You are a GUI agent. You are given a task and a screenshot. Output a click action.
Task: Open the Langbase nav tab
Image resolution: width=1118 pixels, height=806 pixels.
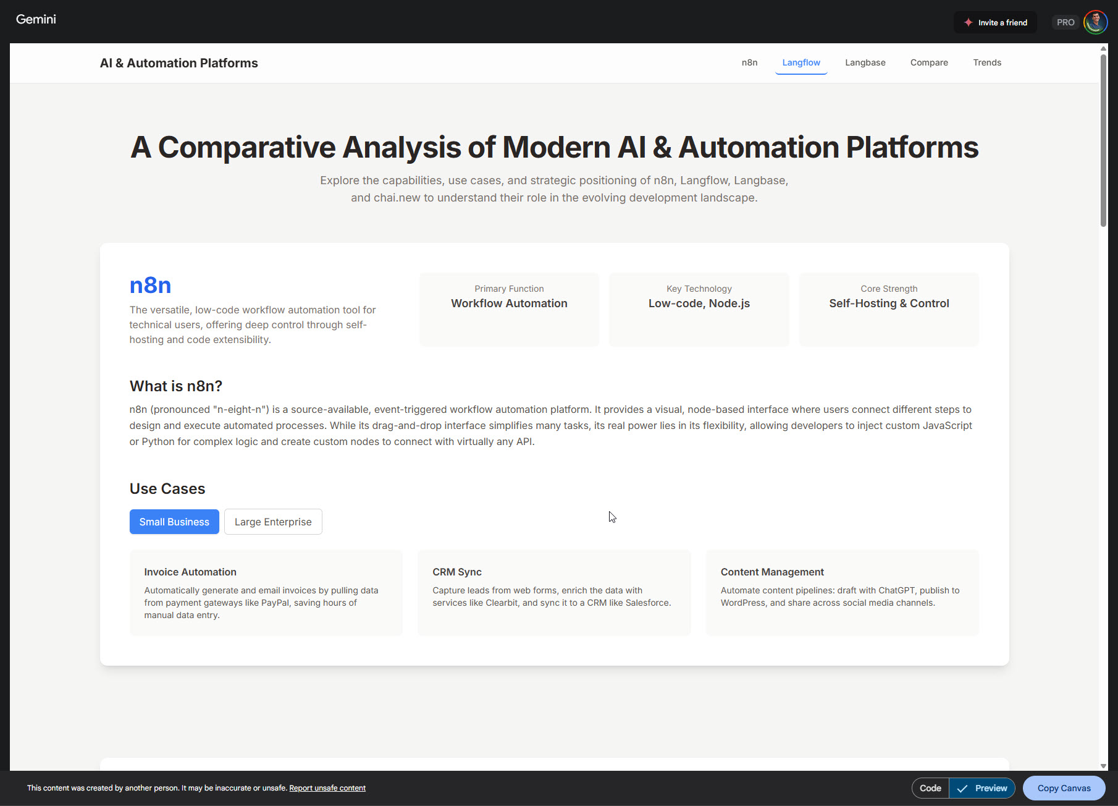click(x=865, y=62)
